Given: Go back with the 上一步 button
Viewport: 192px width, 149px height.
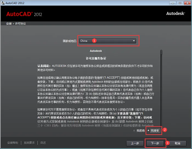Looking at the screenshot, I should (x=135, y=143).
